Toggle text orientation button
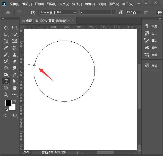163x156 pixels. point(33,12)
